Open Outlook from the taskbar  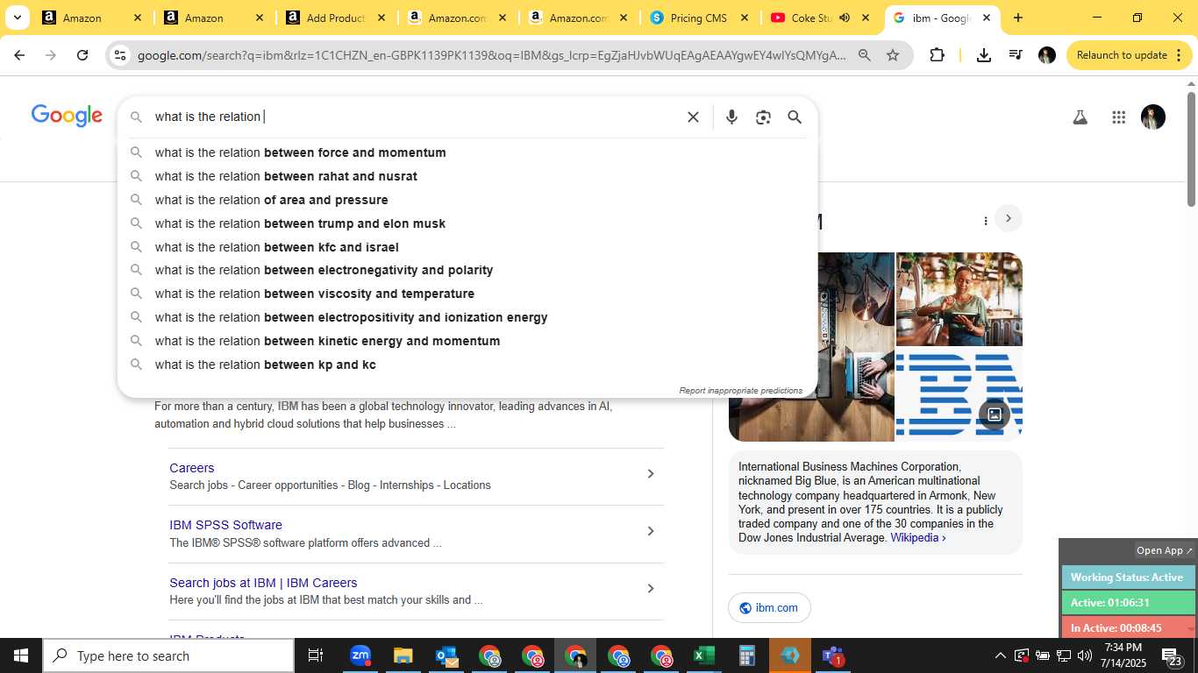tap(446, 655)
